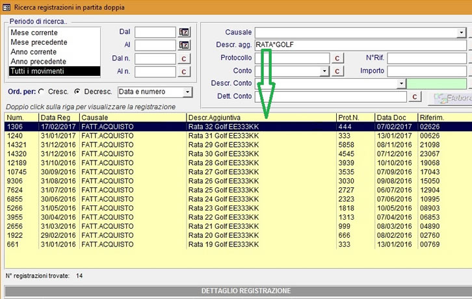This screenshot has width=472, height=299.
Task: Click Descr. agg. field containing RATA*GOLF
Action: [x=360, y=45]
